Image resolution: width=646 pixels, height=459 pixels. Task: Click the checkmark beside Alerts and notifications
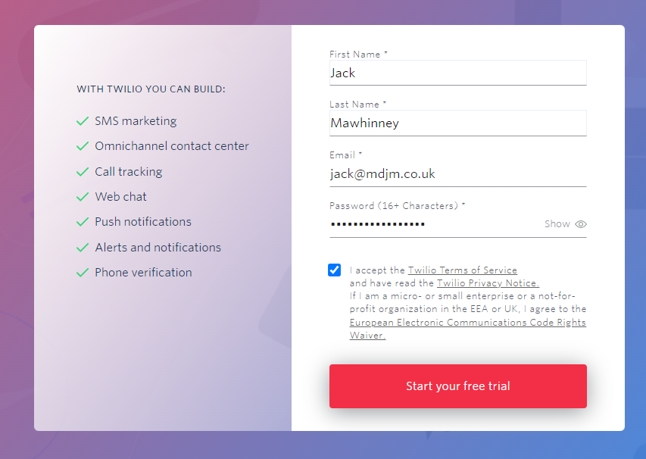click(83, 248)
